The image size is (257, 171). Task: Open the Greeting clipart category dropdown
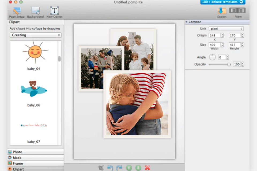35,35
